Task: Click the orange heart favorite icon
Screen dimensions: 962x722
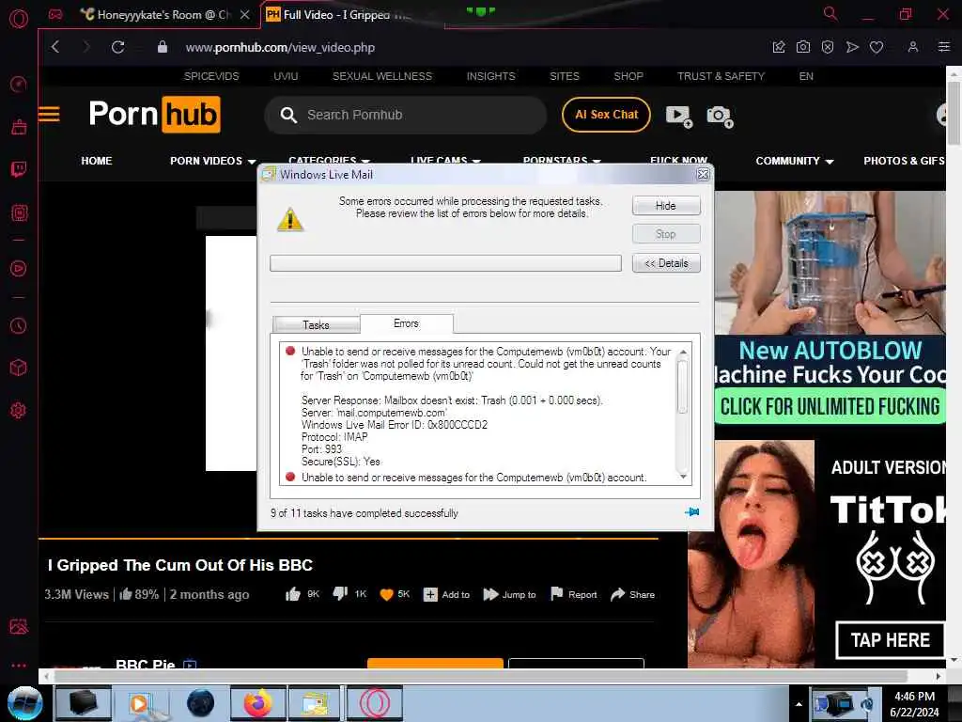Action: pyautogui.click(x=386, y=594)
